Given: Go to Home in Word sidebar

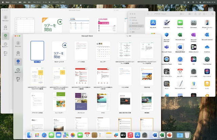Looking at the screenshot, I should 18,52.
